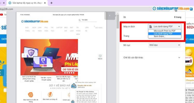
Task: Click the SUACHUALAPTOP24h.com logo at top right
Action: [173, 8]
